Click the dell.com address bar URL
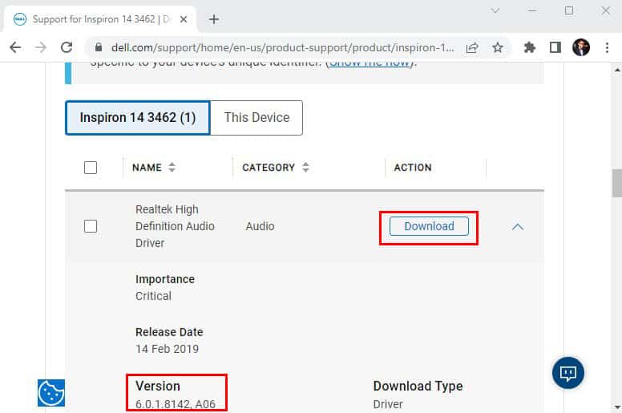 (x=282, y=48)
